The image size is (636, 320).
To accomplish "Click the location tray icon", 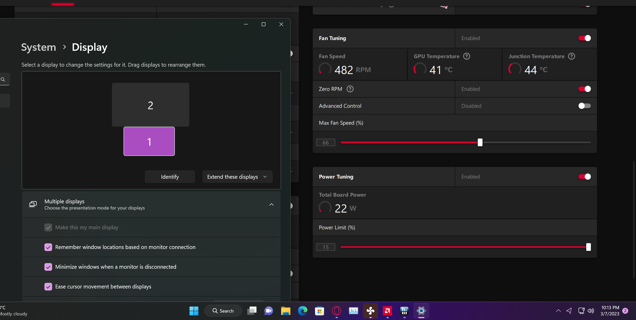I will [x=569, y=311].
